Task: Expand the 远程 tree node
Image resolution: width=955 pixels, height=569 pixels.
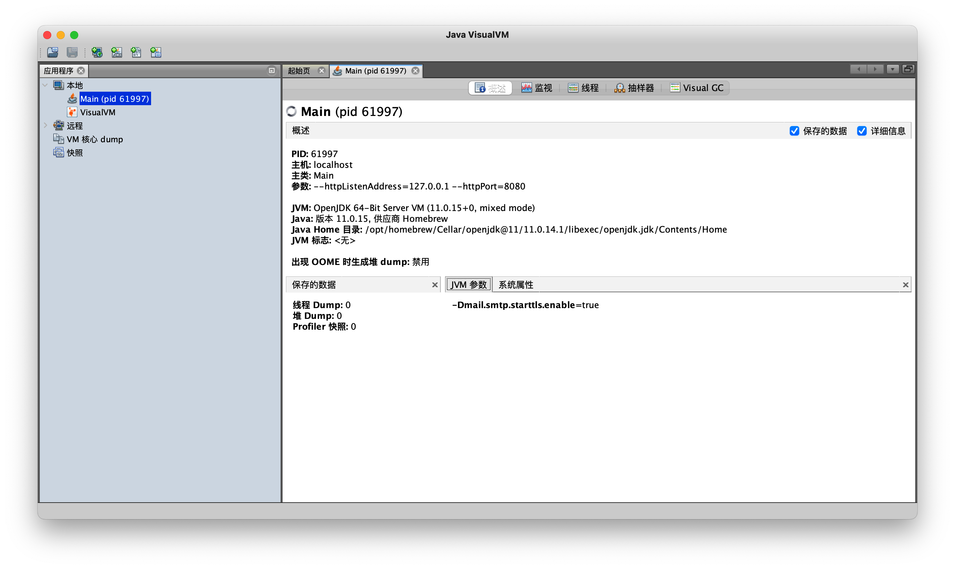Action: pos(45,125)
